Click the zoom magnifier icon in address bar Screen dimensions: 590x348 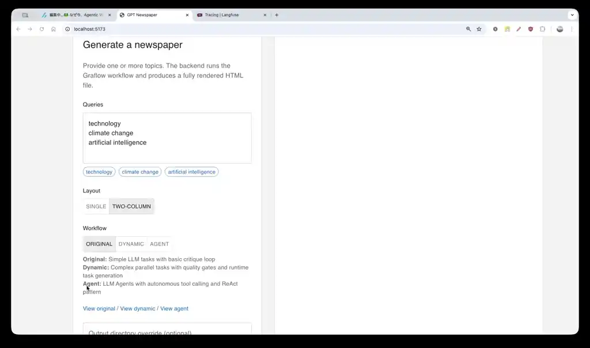(x=468, y=29)
